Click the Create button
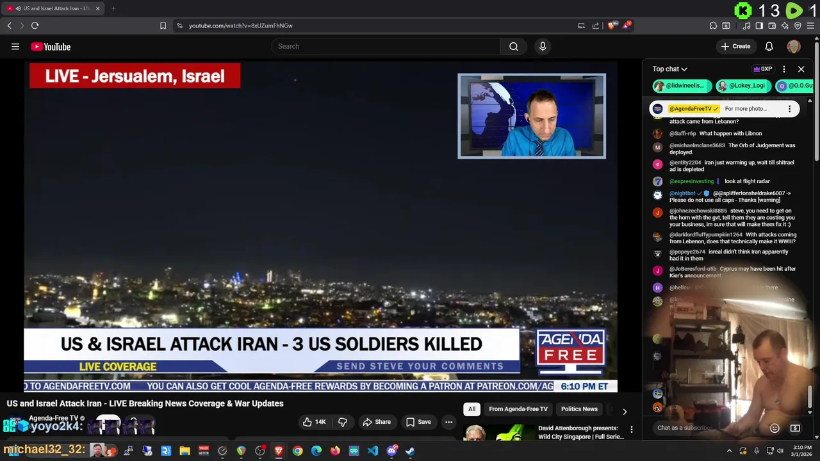 [735, 46]
